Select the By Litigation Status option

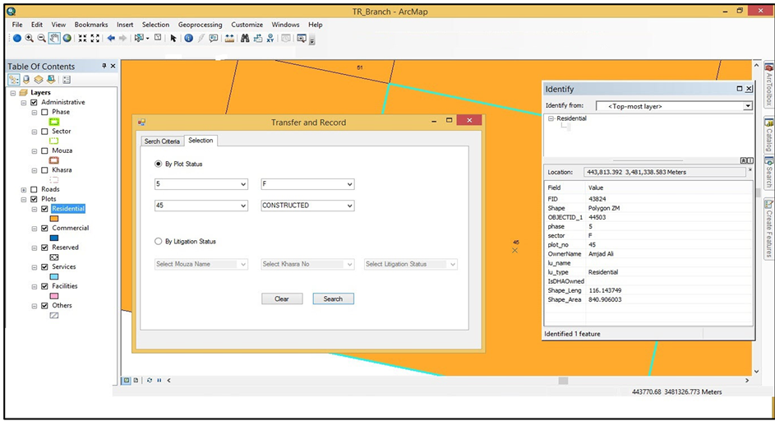tap(159, 242)
